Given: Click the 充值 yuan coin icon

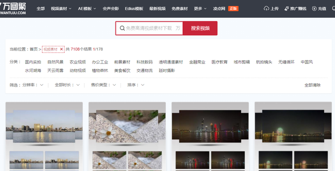Looking at the screenshot, I should [x=314, y=8].
